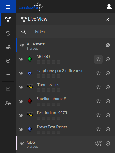This screenshot has height=153, width=115.
Task: Click the plus add sidebar icon
Action: tap(8, 74)
